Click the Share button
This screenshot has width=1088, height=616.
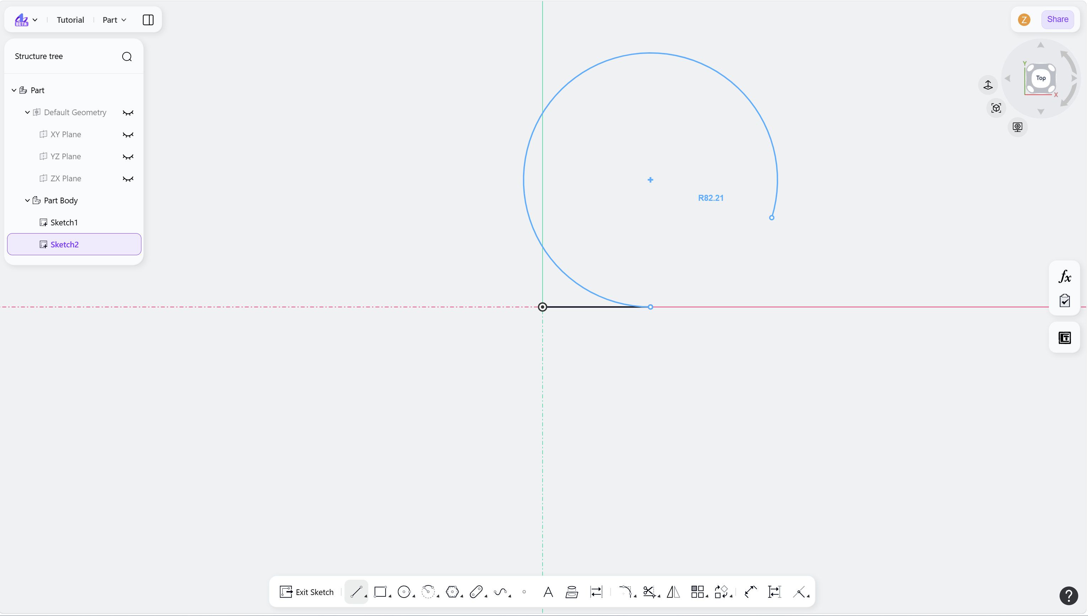tap(1057, 20)
